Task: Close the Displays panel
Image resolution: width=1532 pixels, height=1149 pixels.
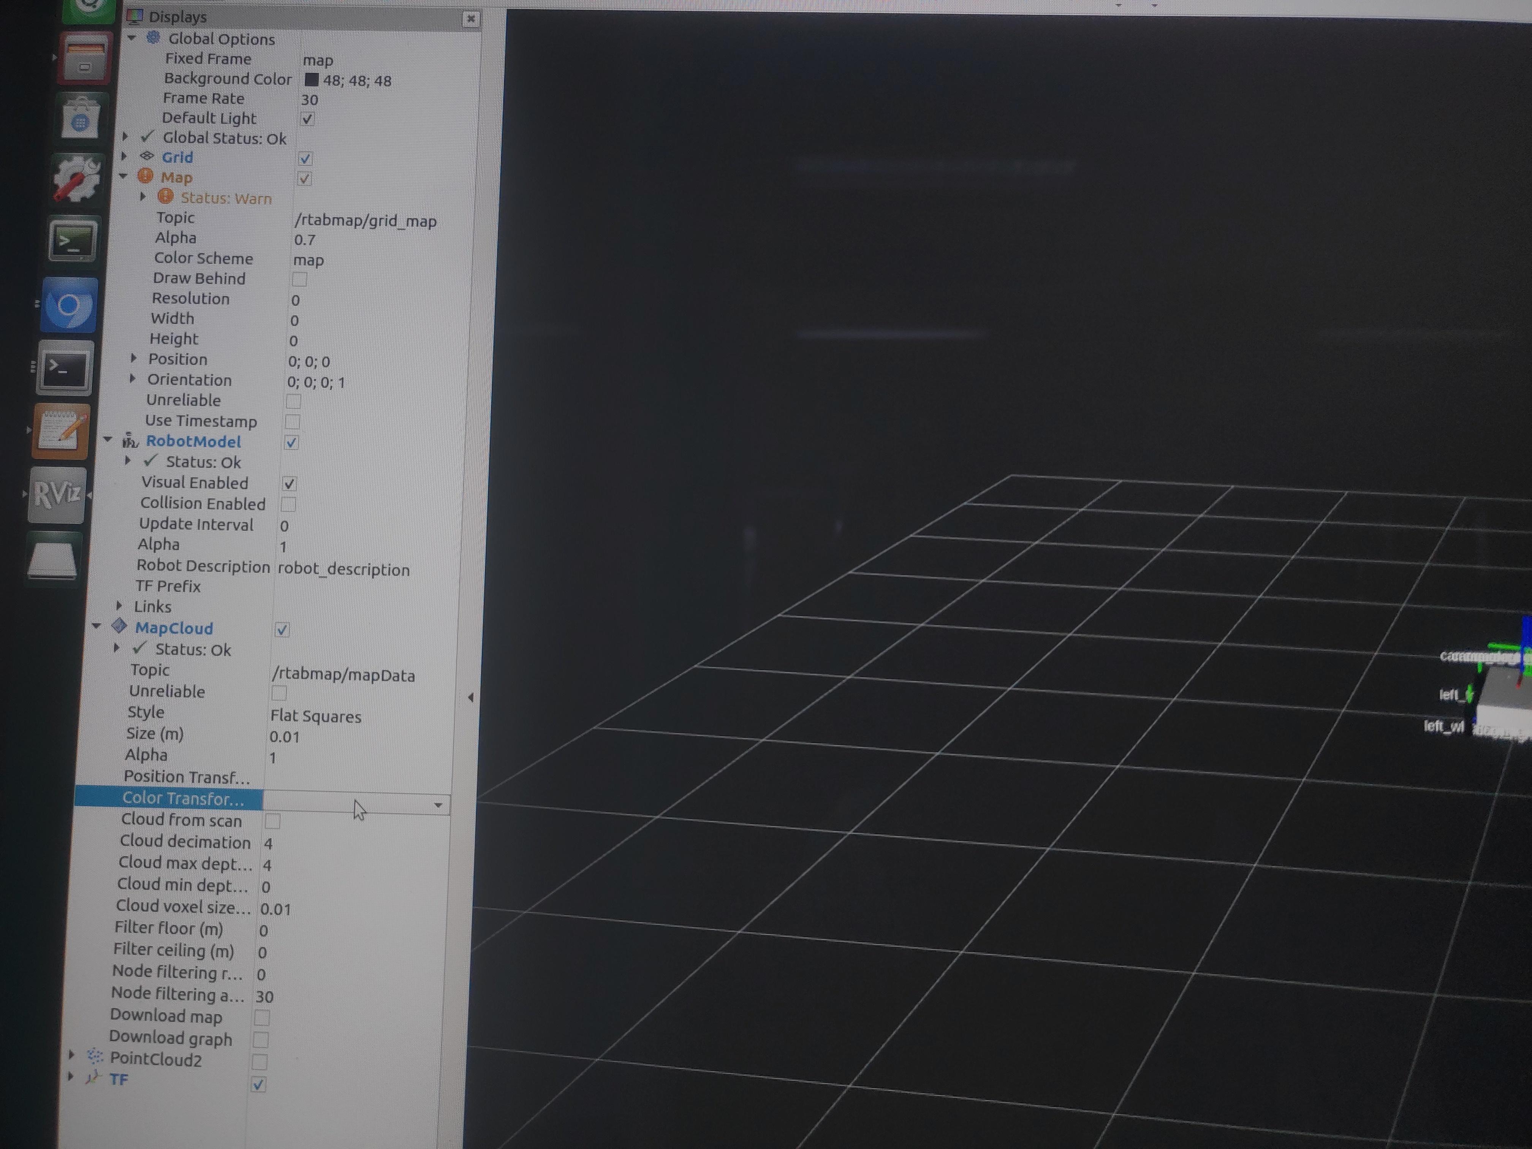Action: pyautogui.click(x=471, y=19)
